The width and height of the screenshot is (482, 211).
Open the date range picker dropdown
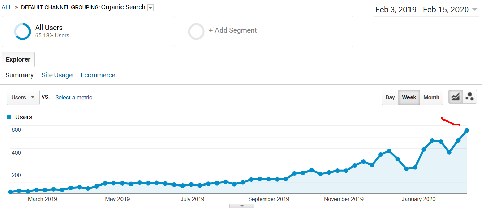point(475,10)
